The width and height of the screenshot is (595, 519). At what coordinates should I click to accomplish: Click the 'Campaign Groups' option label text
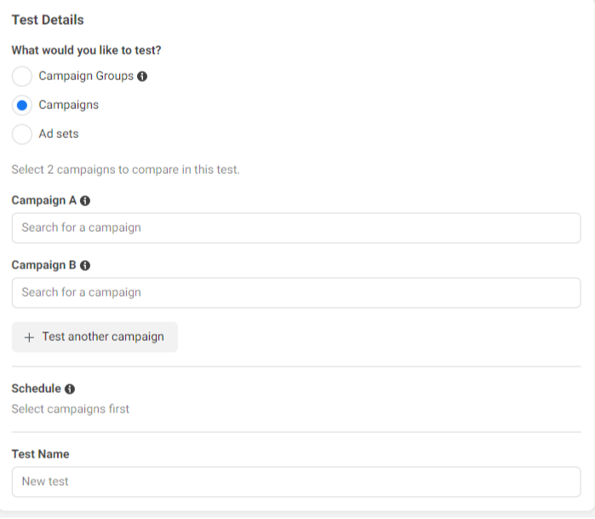click(x=86, y=76)
